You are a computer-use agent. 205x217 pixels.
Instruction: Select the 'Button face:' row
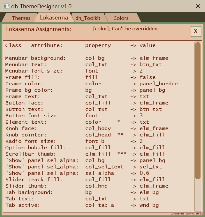coord(87,103)
